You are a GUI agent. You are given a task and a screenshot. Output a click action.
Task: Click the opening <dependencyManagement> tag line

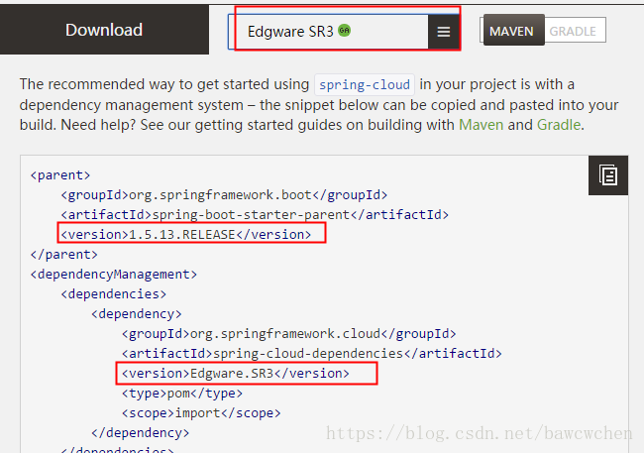pos(114,274)
